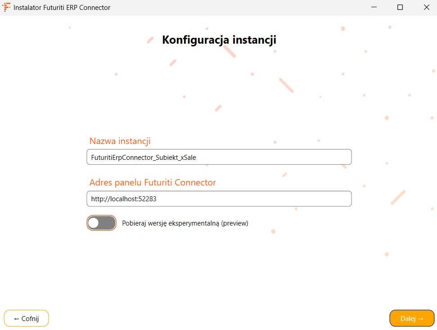The image size is (437, 330).
Task: Click the right arrow inside Dalej button
Action: tap(420, 319)
